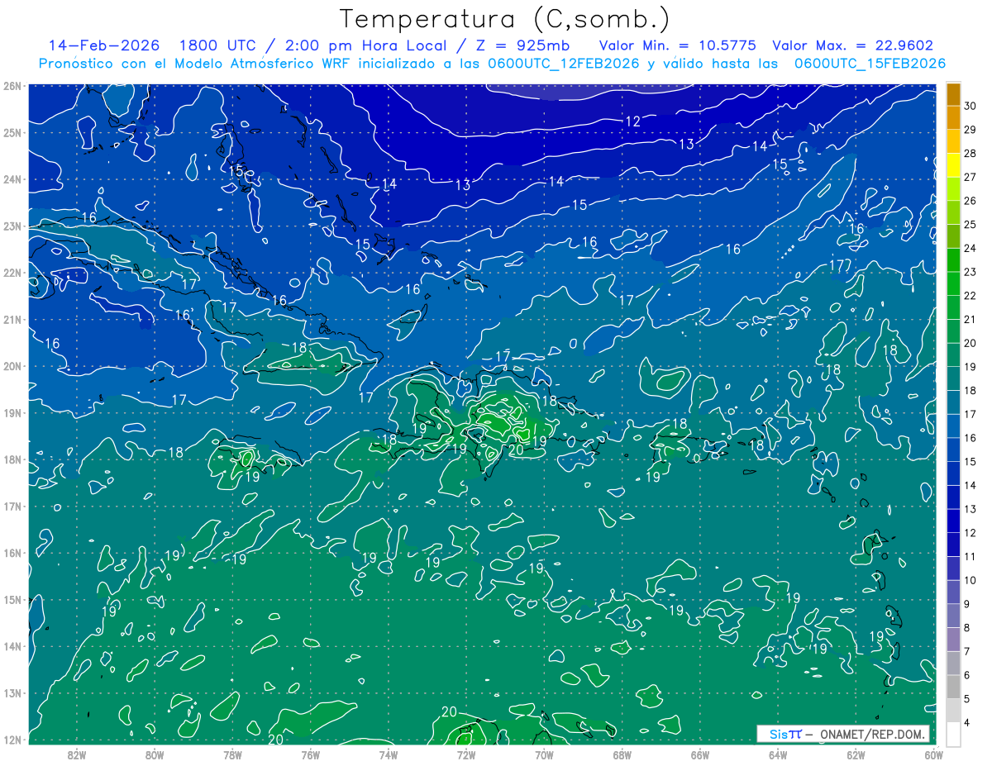The height and width of the screenshot is (766, 992).
Task: Click the '19N' latitude axis label
Action: (x=12, y=413)
